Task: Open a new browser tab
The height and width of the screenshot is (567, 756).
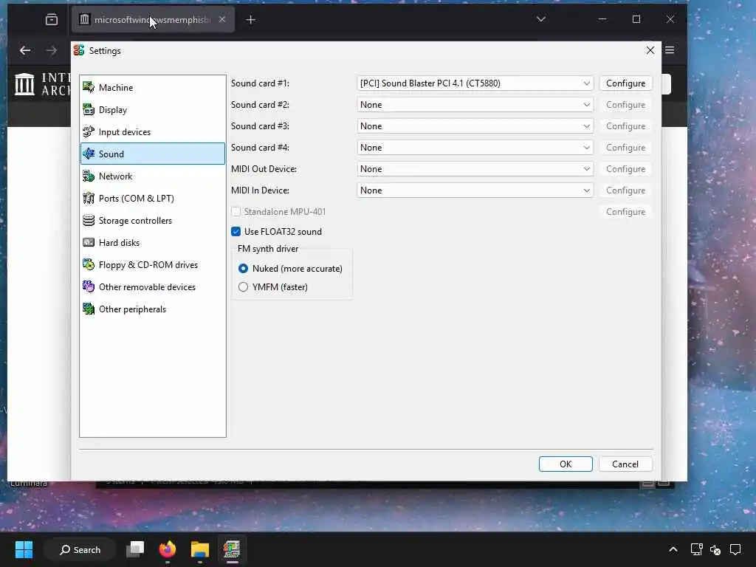Action: click(x=251, y=20)
